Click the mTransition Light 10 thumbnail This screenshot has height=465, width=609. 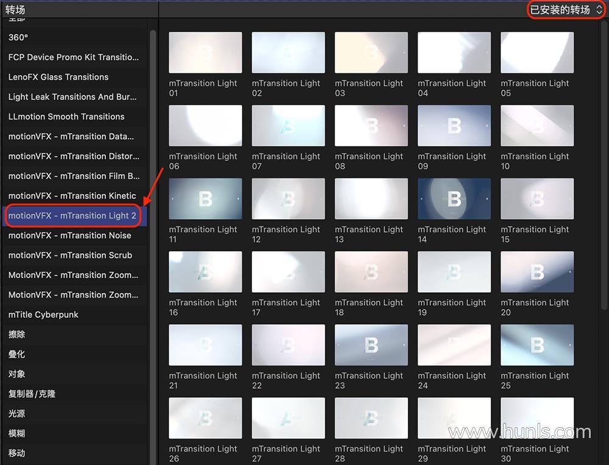click(x=537, y=126)
